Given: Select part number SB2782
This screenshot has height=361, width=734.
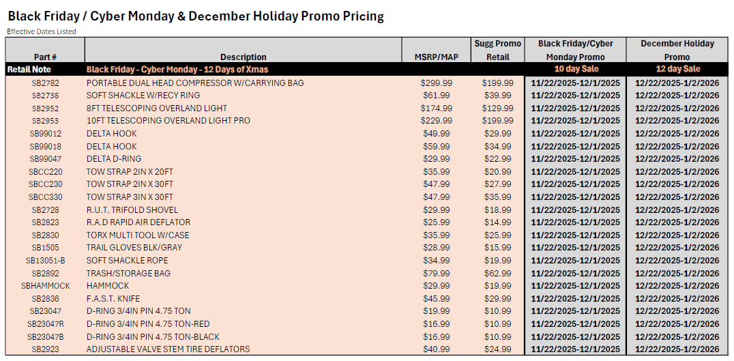Looking at the screenshot, I should (x=45, y=83).
